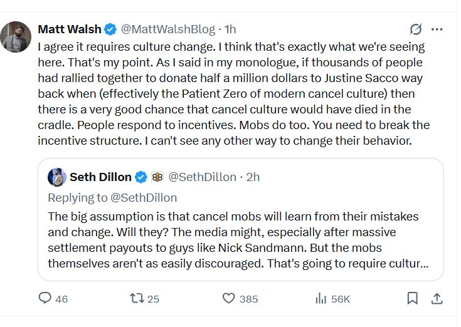The width and height of the screenshot is (461, 327).
Task: Open the three-dot More options menu
Action: 437,29
